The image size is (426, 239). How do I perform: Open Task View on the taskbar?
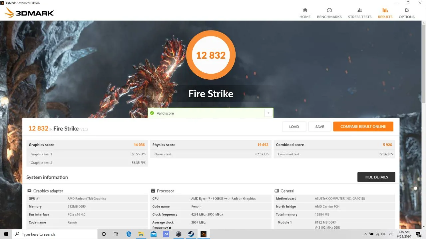[x=116, y=234]
